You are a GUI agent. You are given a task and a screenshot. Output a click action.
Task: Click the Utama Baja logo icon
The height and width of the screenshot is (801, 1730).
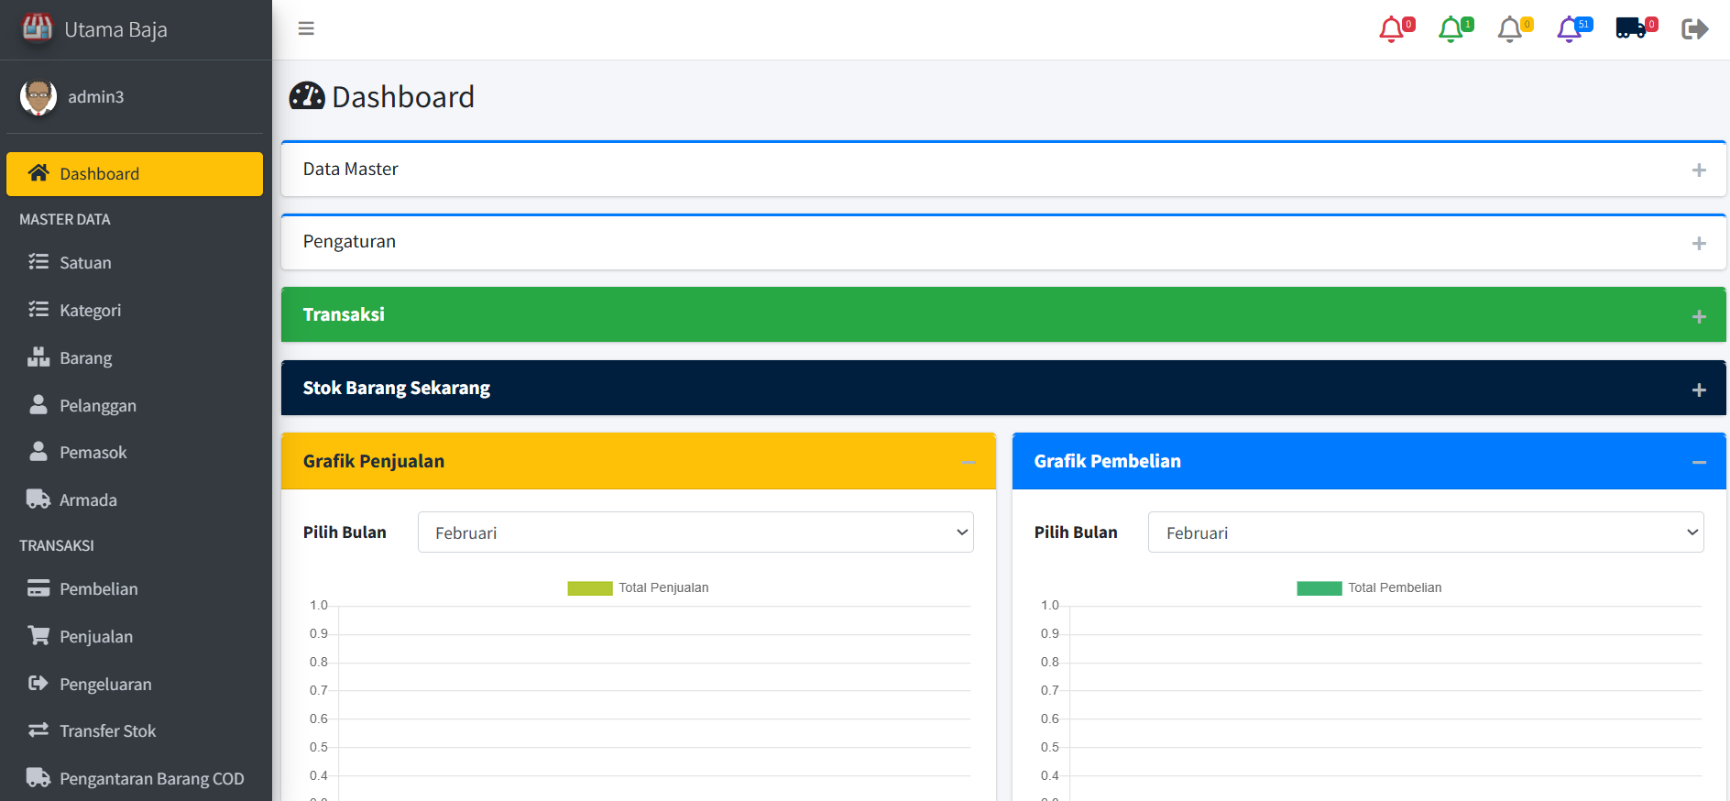pyautogui.click(x=37, y=29)
